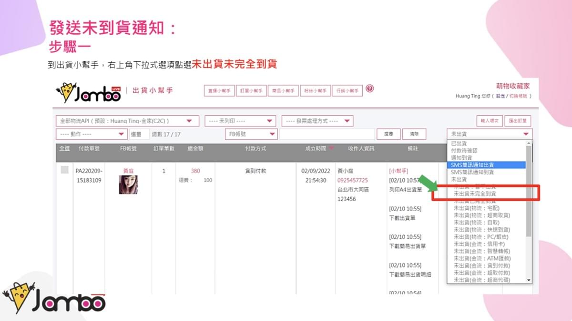This screenshot has height=321, width=572.
Task: Click the dropdown list scrollbar down arrow
Action: 529,281
